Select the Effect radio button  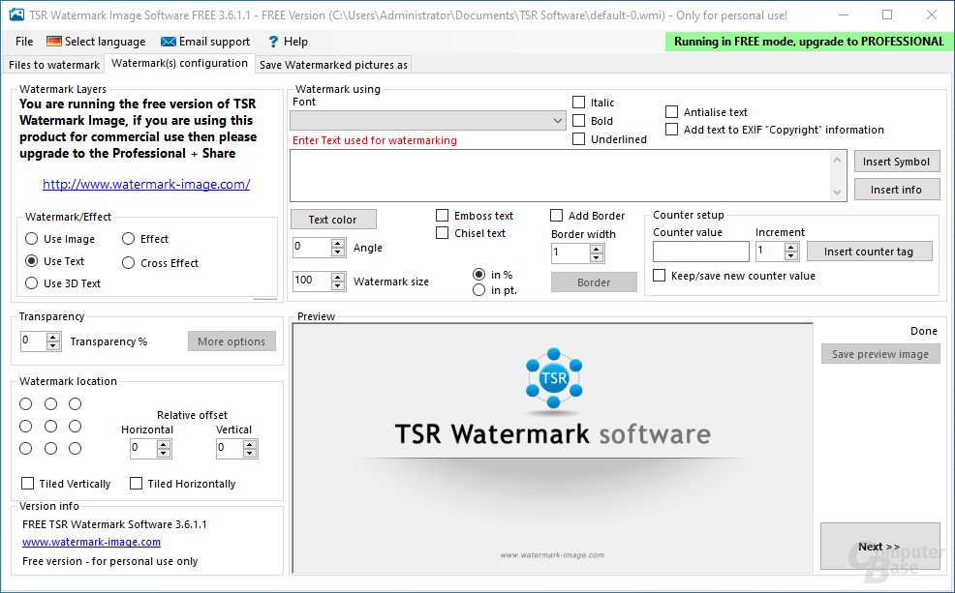(128, 238)
